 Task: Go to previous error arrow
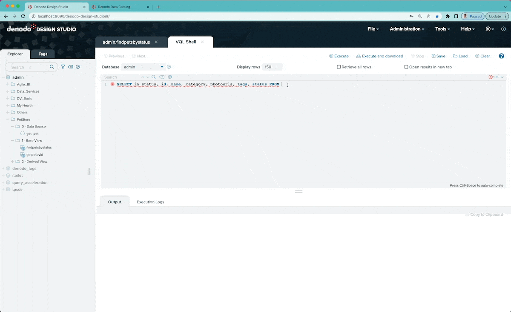pos(497,77)
